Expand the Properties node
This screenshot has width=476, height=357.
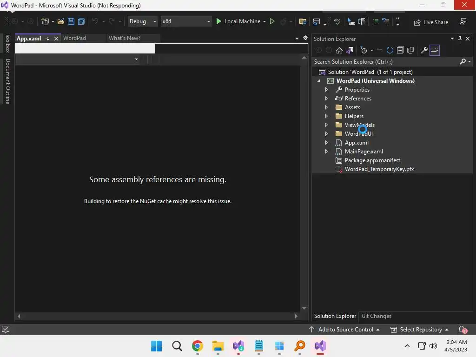(x=326, y=90)
